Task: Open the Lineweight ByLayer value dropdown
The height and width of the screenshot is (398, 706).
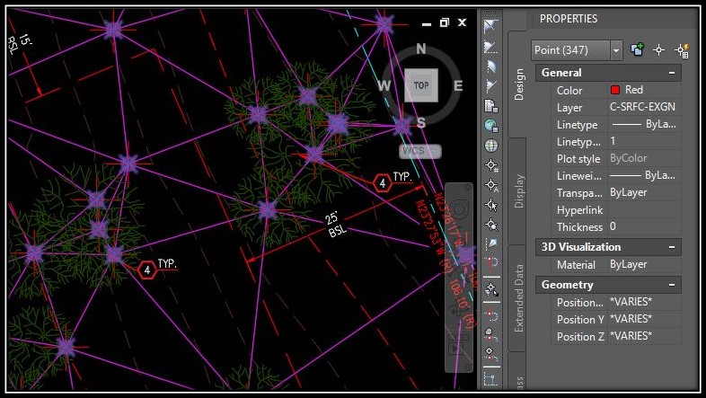Action: 644,175
